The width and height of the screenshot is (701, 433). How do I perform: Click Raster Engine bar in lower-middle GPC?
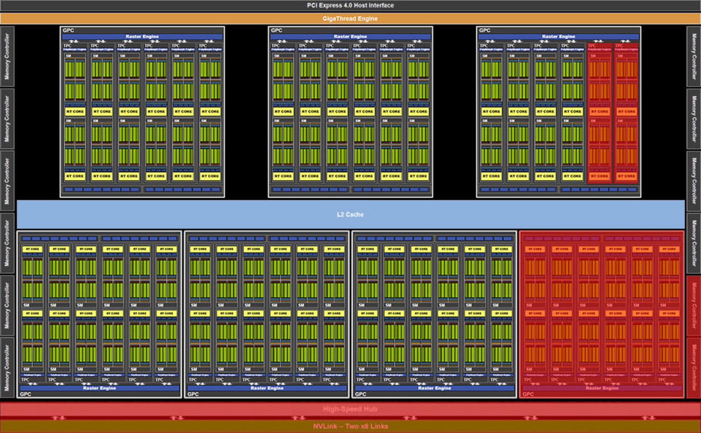coord(267,388)
